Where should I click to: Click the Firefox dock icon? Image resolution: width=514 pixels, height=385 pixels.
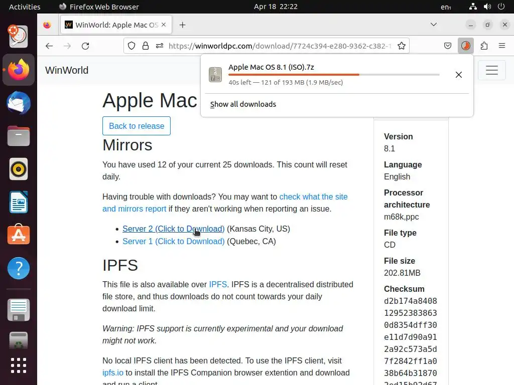coord(19,69)
